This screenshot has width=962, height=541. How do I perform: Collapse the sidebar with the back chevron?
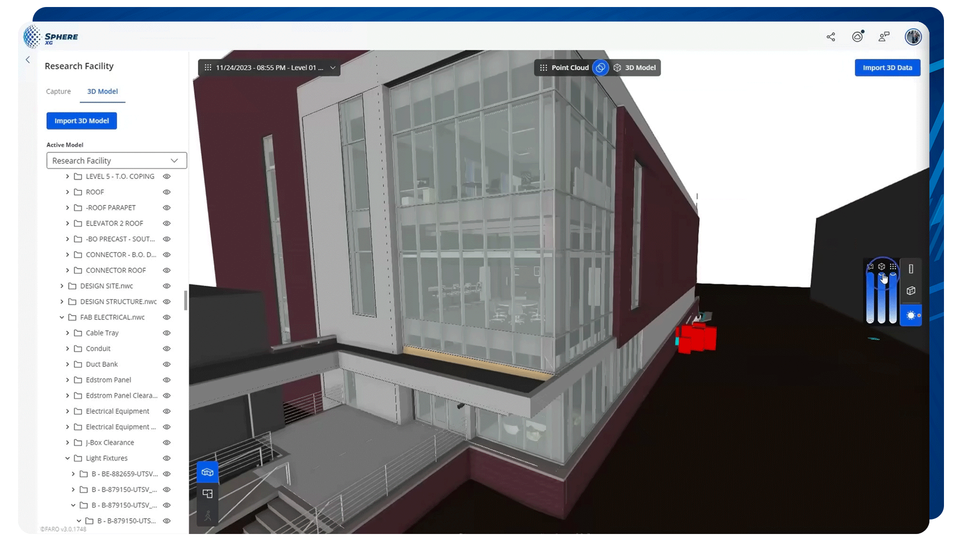pos(28,60)
